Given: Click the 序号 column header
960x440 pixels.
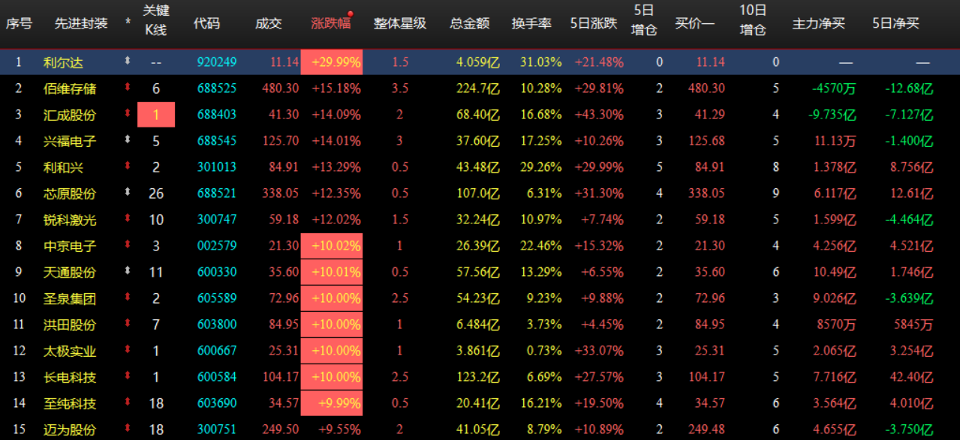Looking at the screenshot, I should coord(19,23).
